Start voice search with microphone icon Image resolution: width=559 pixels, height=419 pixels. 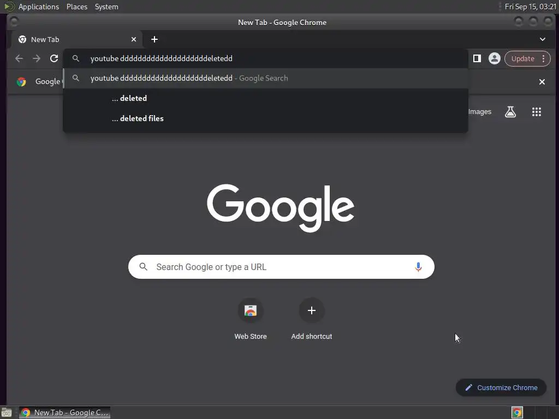[418, 267]
